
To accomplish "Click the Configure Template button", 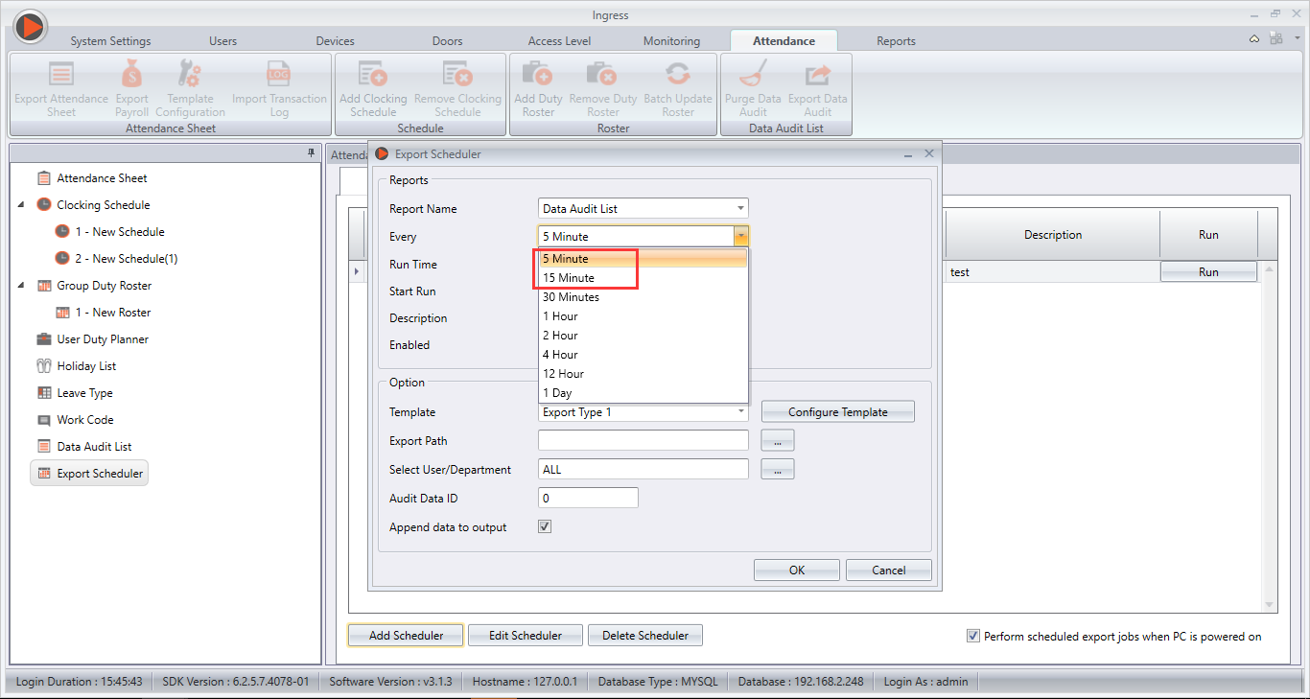I will [x=838, y=412].
